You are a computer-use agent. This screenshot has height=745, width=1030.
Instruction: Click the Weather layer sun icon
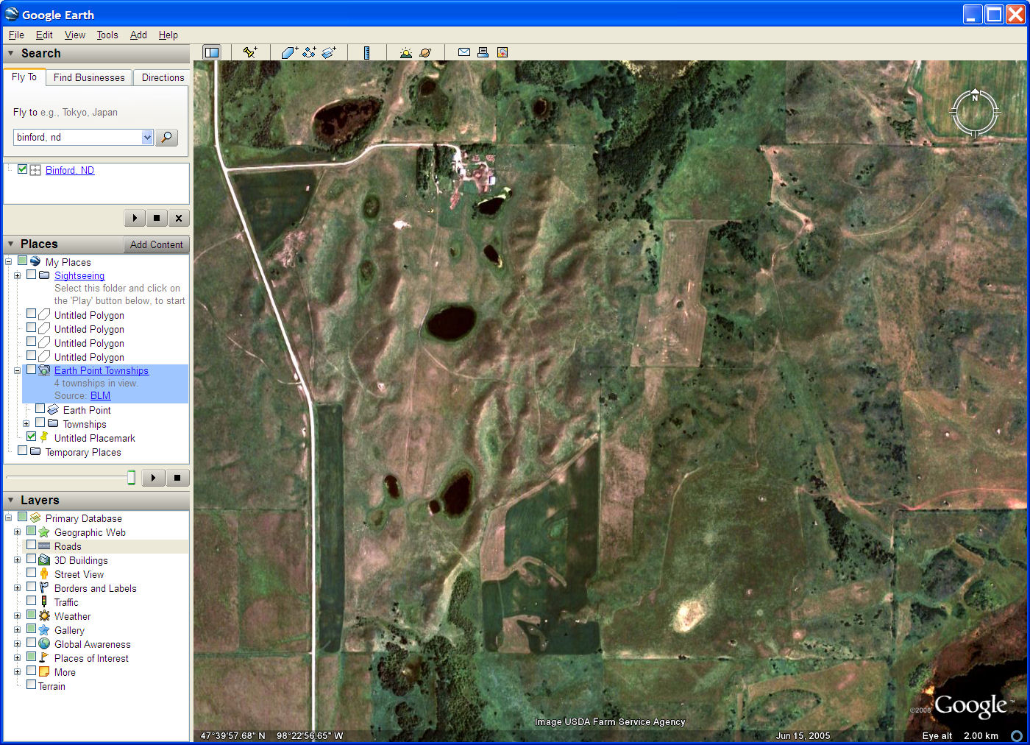(x=44, y=616)
